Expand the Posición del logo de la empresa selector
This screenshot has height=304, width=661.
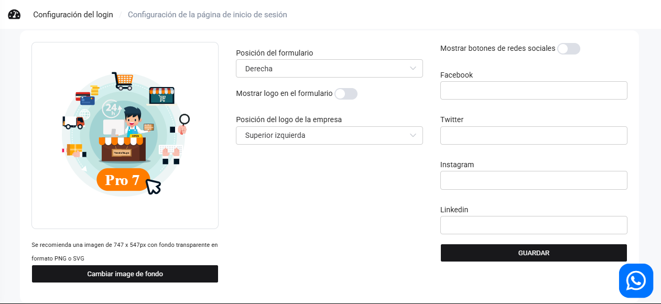329,135
